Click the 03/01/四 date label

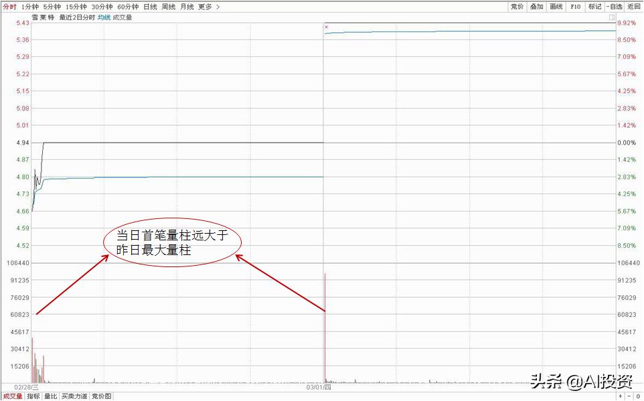(x=319, y=387)
